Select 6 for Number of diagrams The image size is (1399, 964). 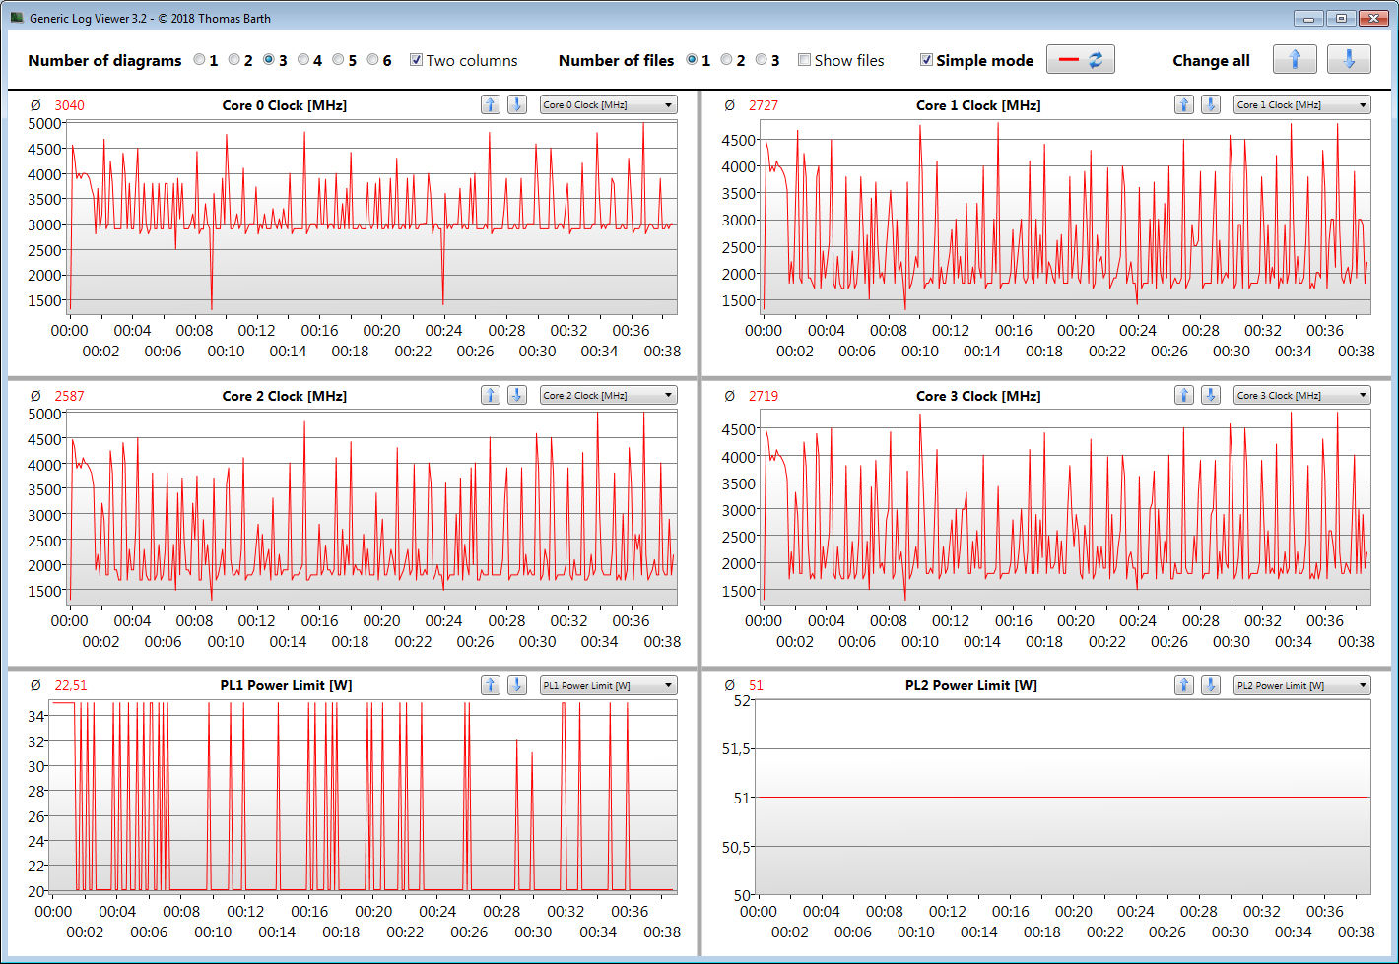pyautogui.click(x=372, y=60)
